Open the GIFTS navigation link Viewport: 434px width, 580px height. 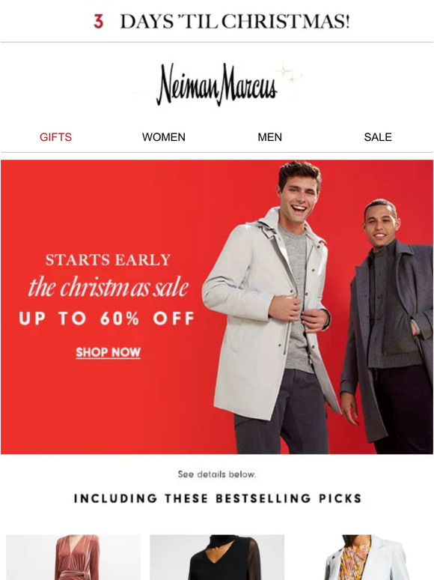pos(55,137)
